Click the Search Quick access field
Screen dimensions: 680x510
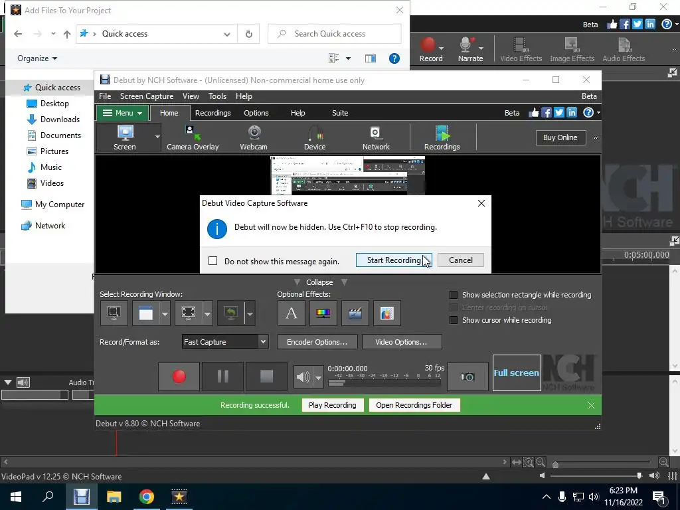335,34
